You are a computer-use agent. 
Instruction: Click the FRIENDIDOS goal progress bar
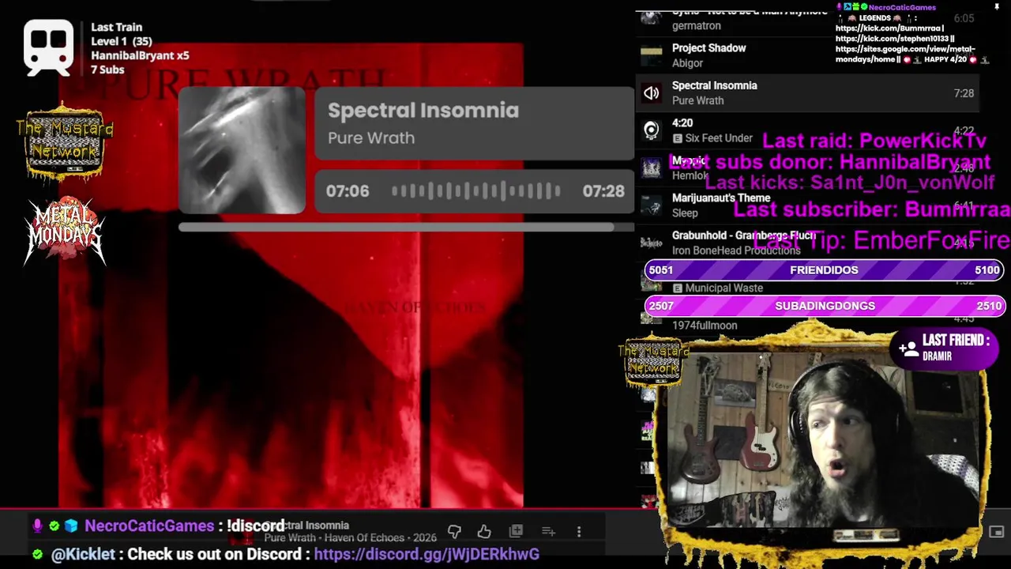[x=825, y=270]
